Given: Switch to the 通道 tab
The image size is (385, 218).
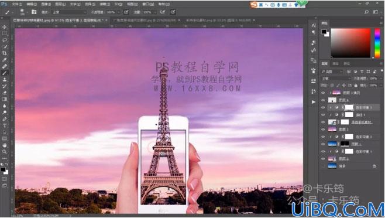Looking at the screenshot, I should coord(335,63).
